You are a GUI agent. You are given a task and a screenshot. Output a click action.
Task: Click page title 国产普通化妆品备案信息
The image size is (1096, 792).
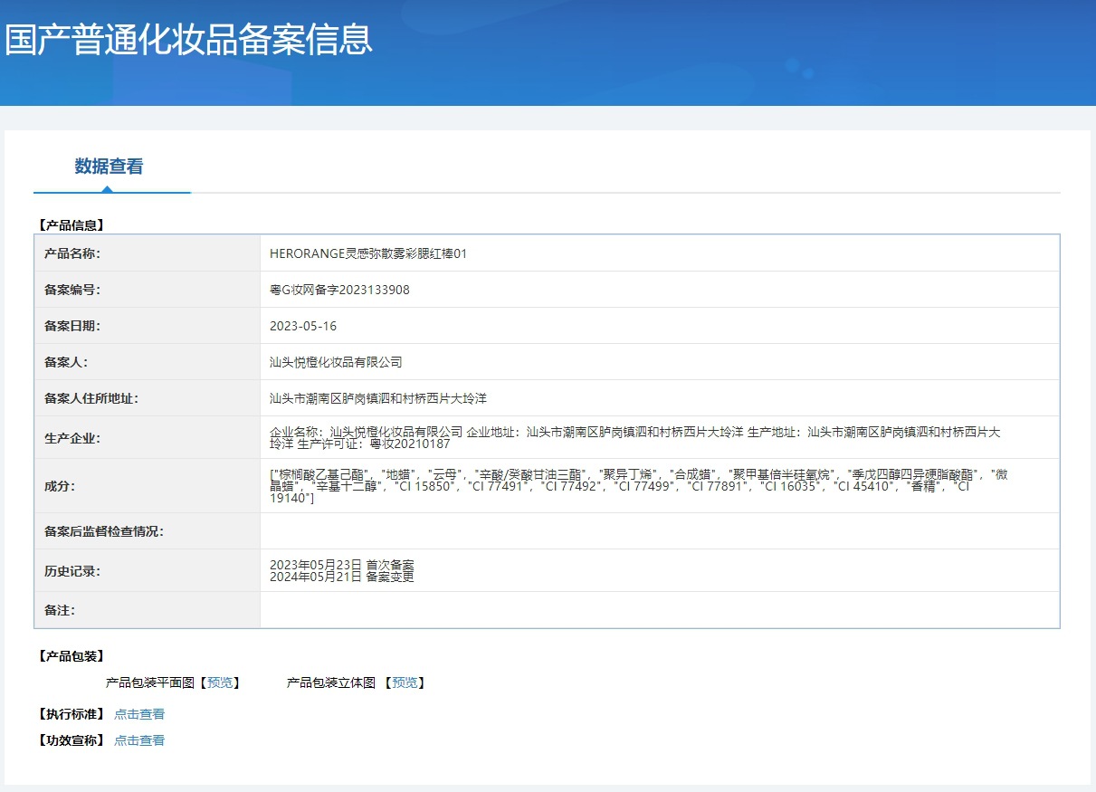tap(189, 40)
